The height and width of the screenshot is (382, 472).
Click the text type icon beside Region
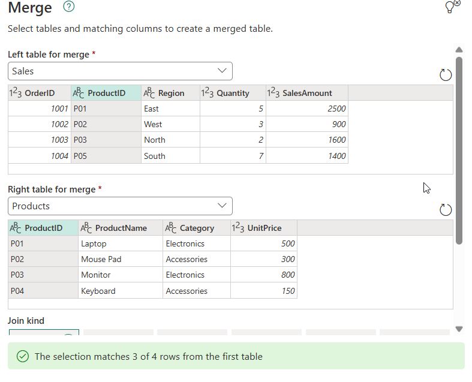[x=149, y=93]
